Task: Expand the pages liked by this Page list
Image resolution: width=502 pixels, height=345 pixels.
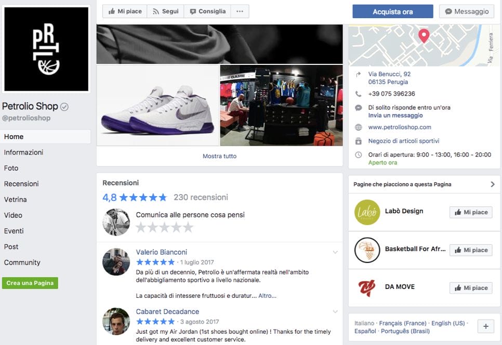Action: click(493, 184)
